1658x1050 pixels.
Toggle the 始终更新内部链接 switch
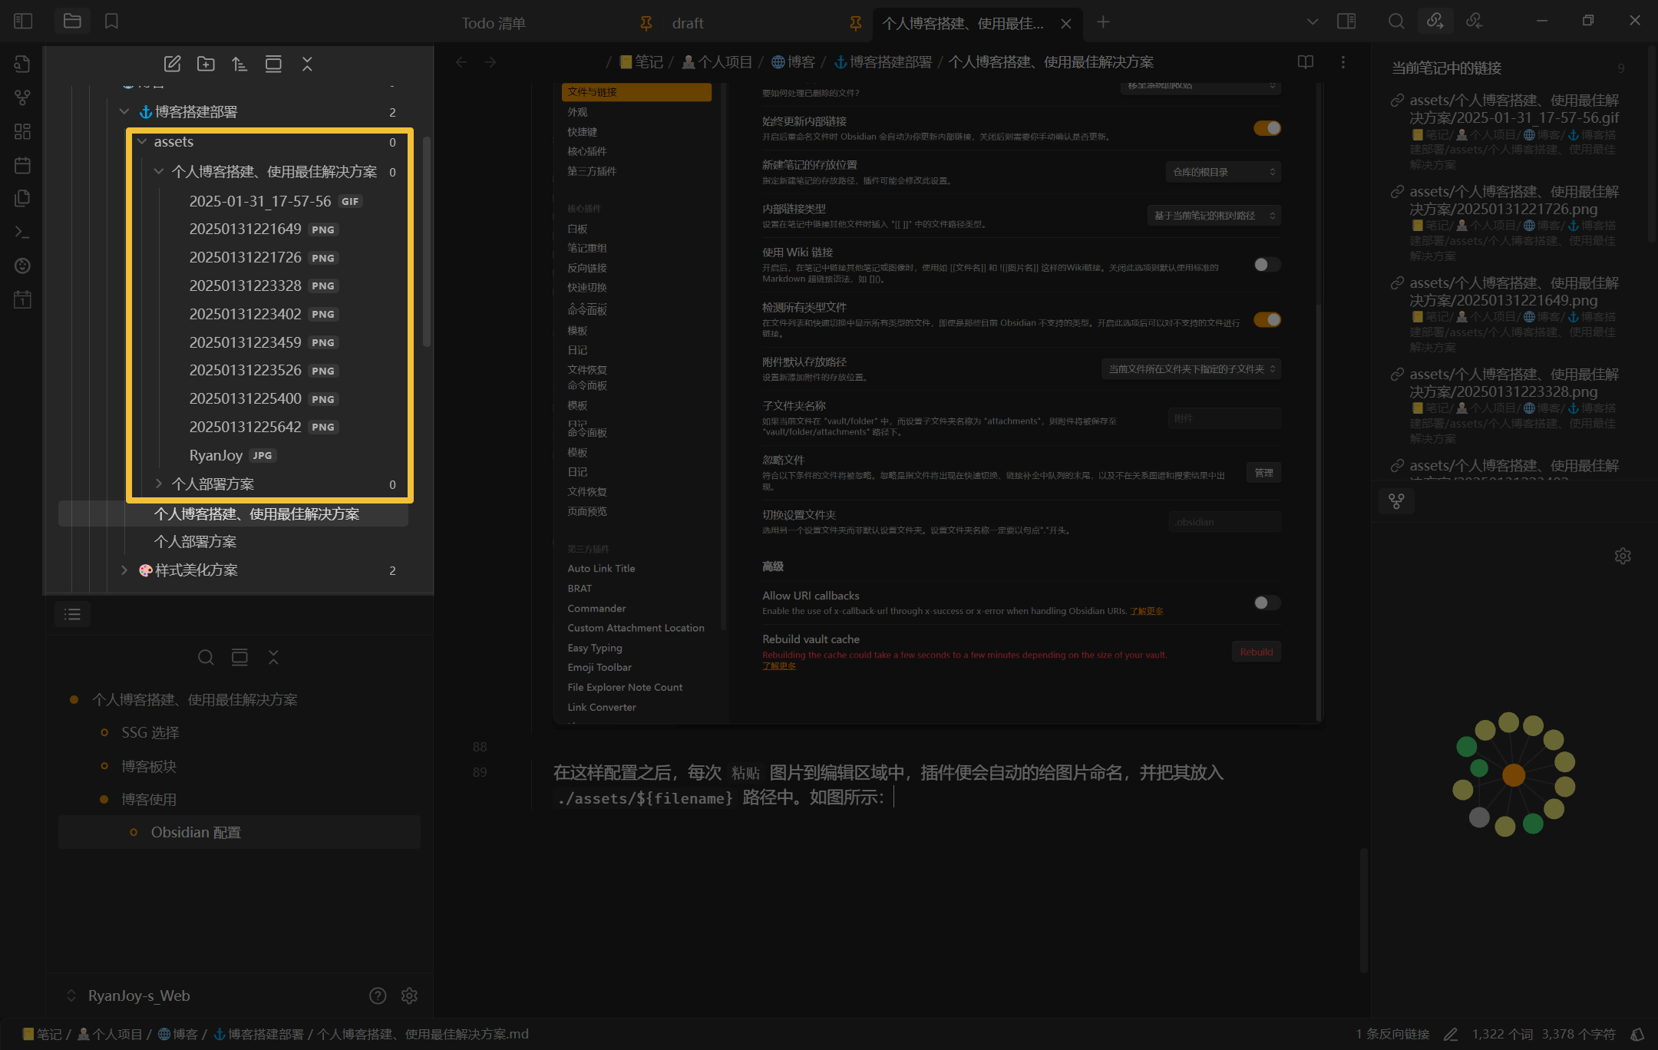click(x=1267, y=128)
